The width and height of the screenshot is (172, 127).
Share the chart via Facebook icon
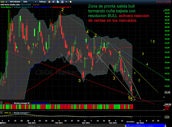pos(62,2)
